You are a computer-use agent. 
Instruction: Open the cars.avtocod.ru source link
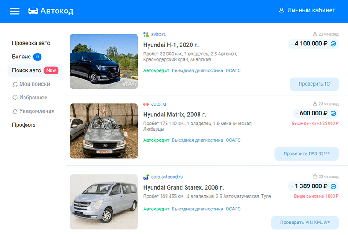point(167,177)
